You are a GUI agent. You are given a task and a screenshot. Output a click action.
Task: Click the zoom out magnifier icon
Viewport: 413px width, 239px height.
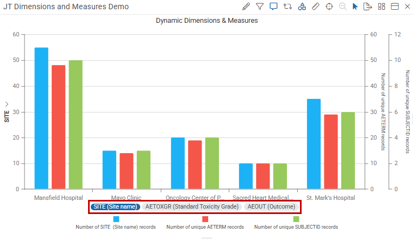click(343, 7)
